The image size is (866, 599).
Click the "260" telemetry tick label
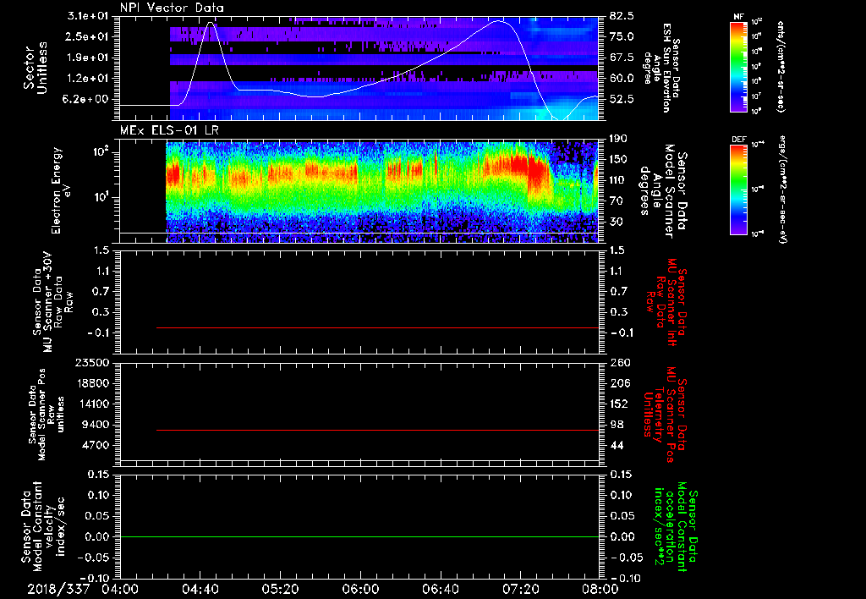(619, 363)
